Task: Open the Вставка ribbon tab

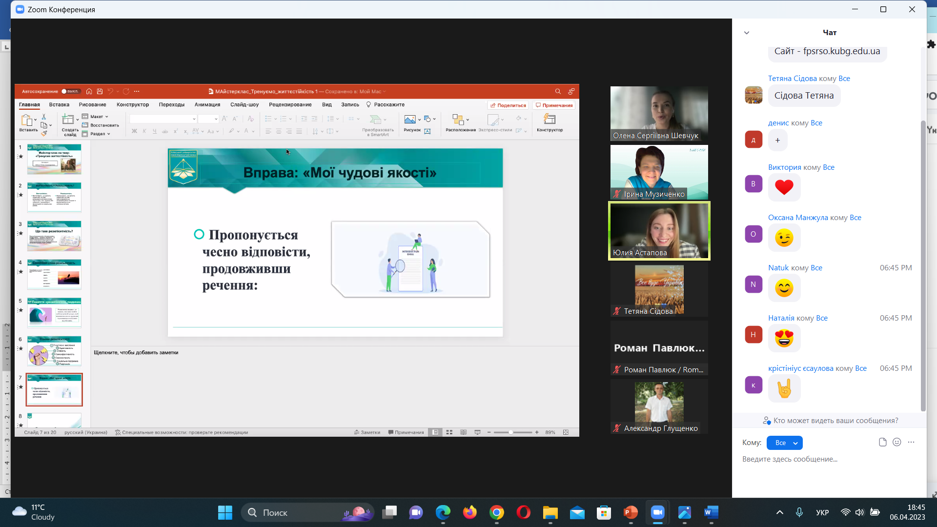Action: 59,104
